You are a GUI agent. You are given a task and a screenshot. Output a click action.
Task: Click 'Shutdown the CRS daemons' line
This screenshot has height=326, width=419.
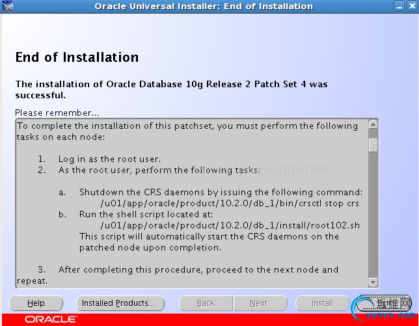coord(221,193)
